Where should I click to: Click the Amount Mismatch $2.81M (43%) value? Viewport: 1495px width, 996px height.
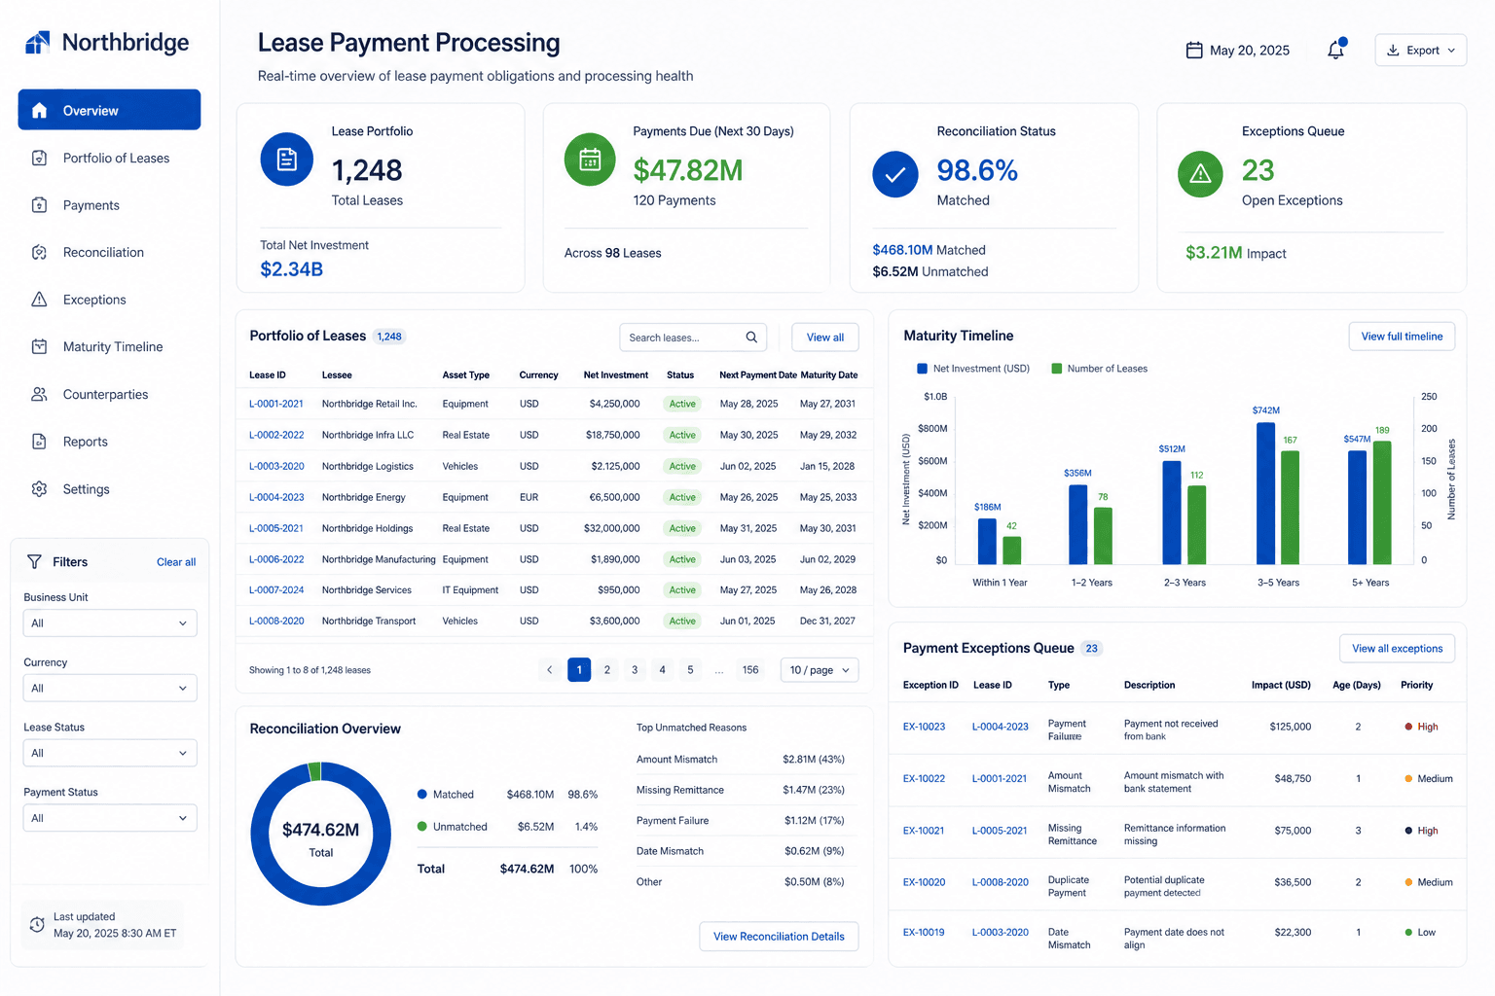coord(814,760)
